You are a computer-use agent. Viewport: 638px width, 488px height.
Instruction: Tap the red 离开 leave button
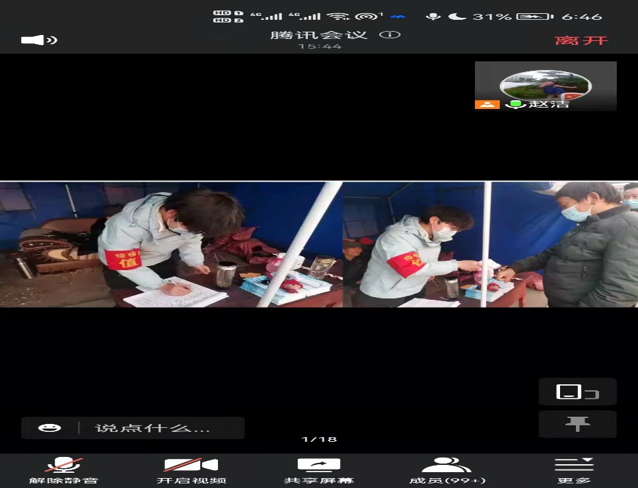[581, 40]
